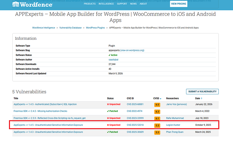Screen dimensions: 233x144
Task: Click SUBMIT A VULNERABILITY button
Action: coord(202,91)
